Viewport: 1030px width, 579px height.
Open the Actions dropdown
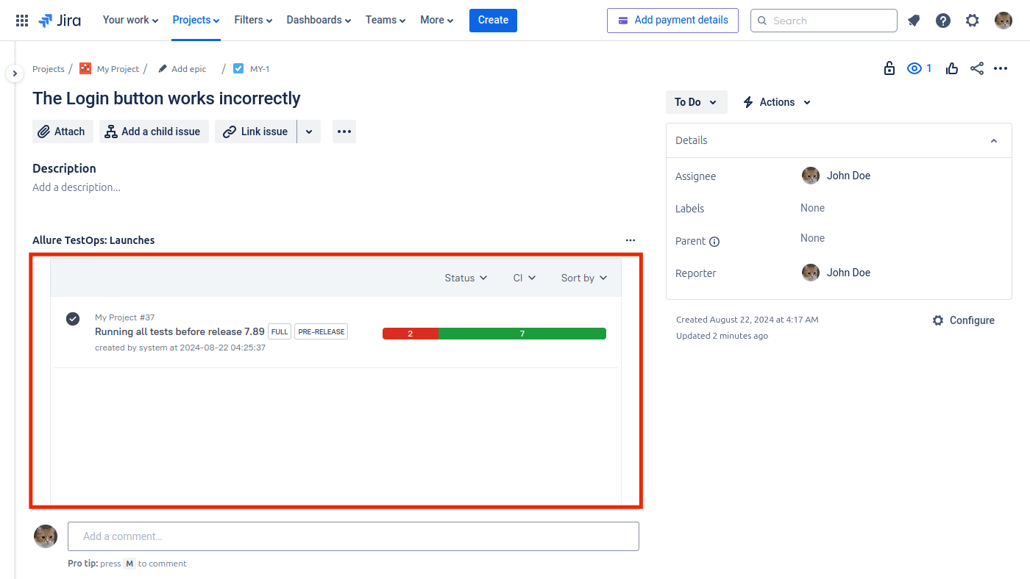tap(777, 102)
